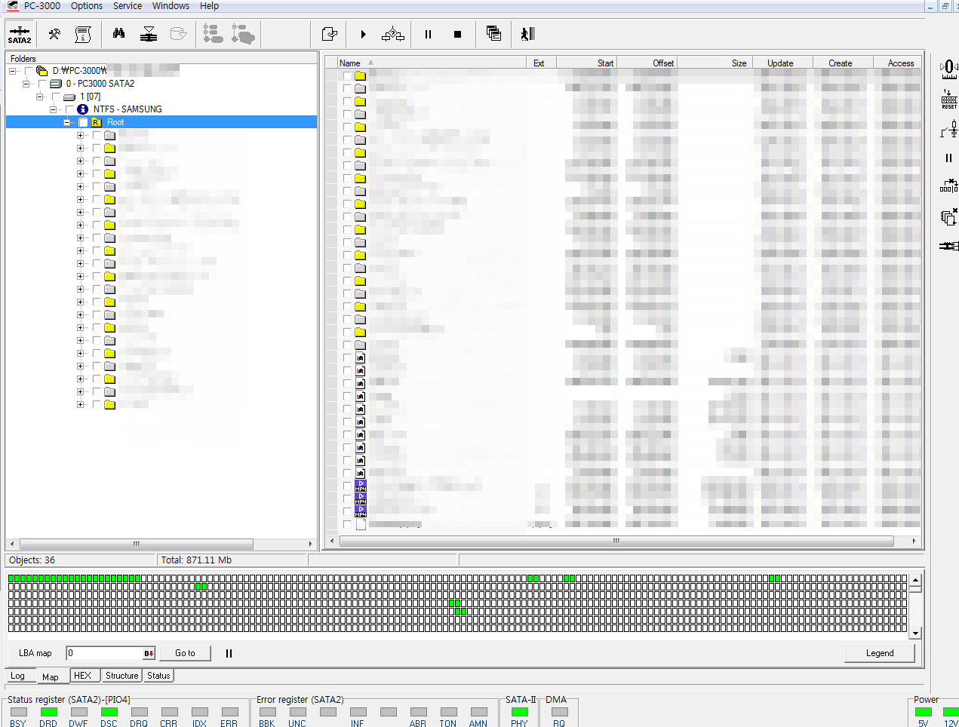
Task: Click the sector map scroll down arrow
Action: pyautogui.click(x=915, y=633)
